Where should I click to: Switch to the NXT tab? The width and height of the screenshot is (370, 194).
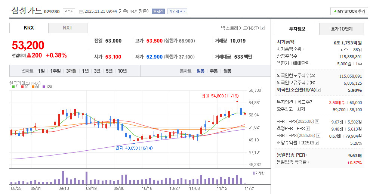tap(68, 28)
